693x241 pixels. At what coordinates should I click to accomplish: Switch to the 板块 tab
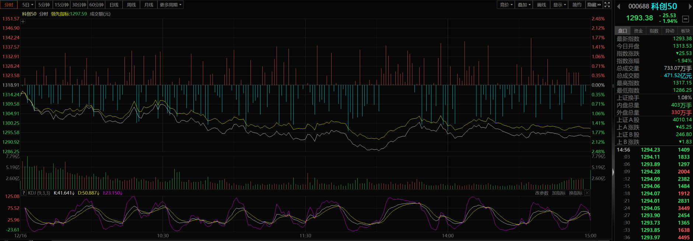(685, 31)
